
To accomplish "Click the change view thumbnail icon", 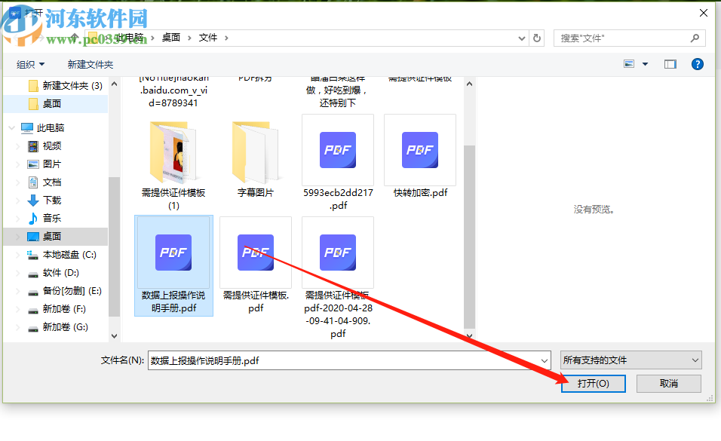I will point(630,63).
